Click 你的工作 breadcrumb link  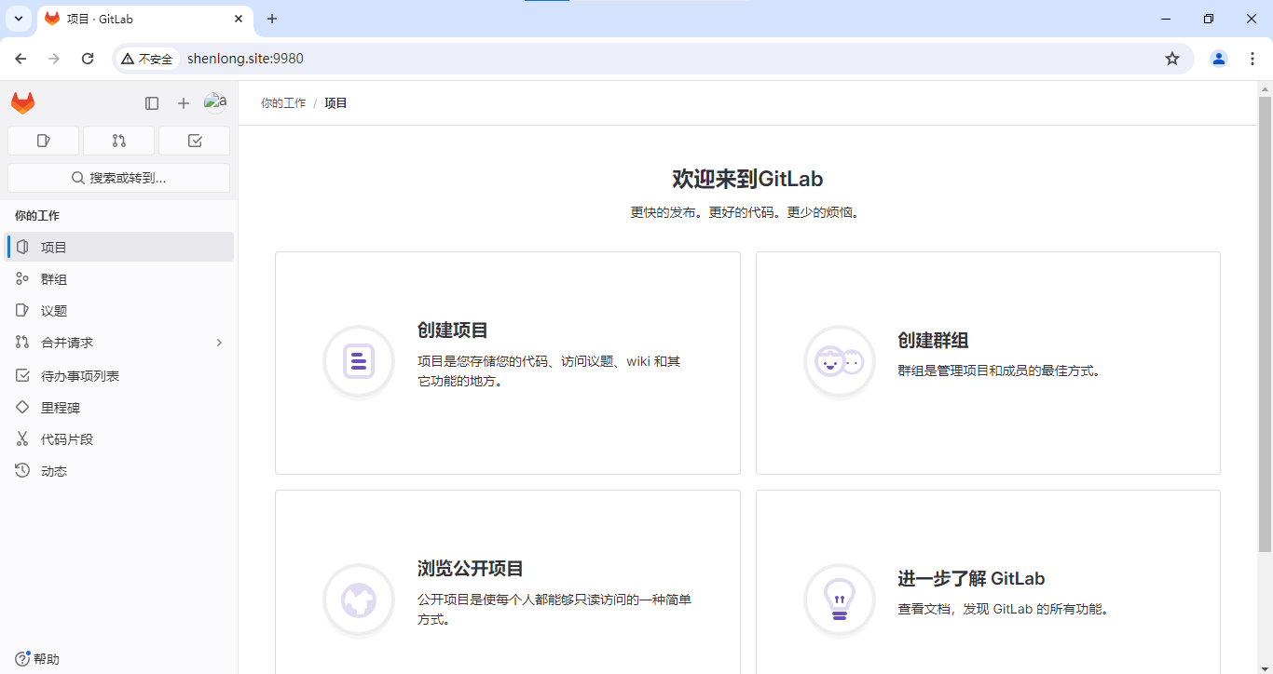click(x=283, y=103)
